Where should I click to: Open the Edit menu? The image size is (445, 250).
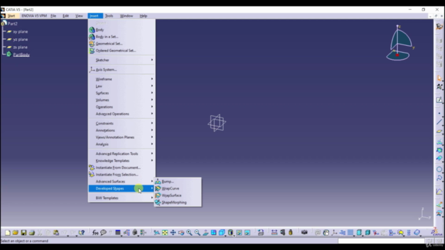tap(65, 16)
